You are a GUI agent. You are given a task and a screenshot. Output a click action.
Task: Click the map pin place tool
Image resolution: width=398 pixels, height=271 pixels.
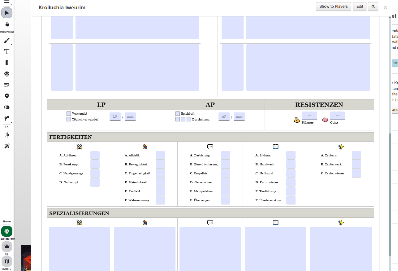point(7,96)
